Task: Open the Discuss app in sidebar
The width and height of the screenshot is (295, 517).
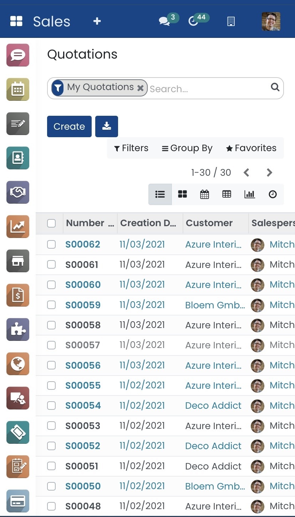Action: [x=18, y=55]
